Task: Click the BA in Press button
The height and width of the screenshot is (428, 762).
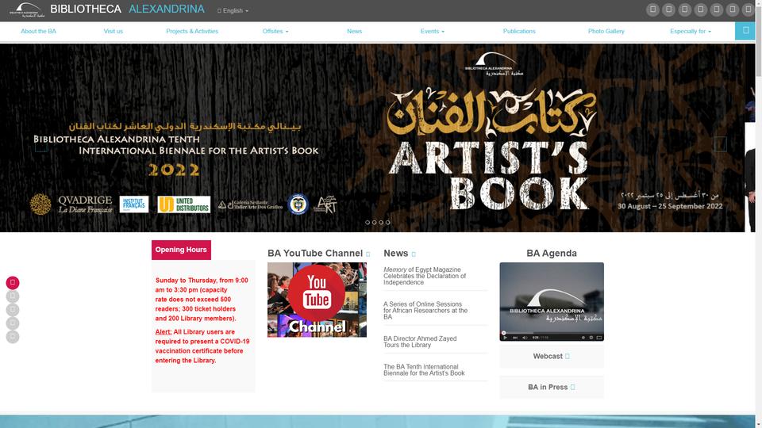Action: click(x=552, y=388)
